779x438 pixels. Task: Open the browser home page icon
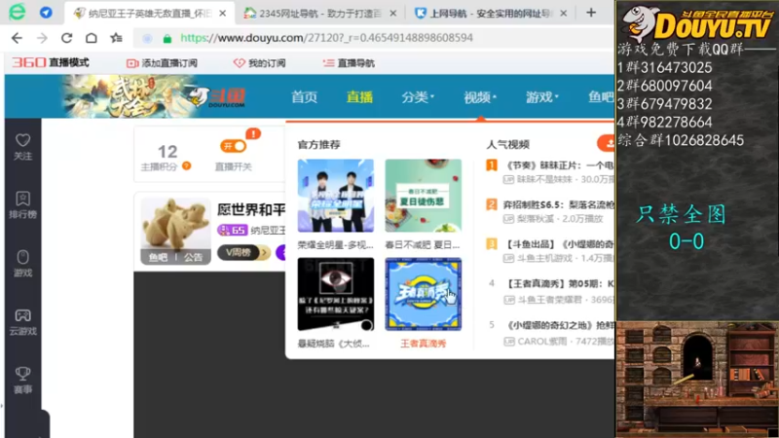[92, 38]
